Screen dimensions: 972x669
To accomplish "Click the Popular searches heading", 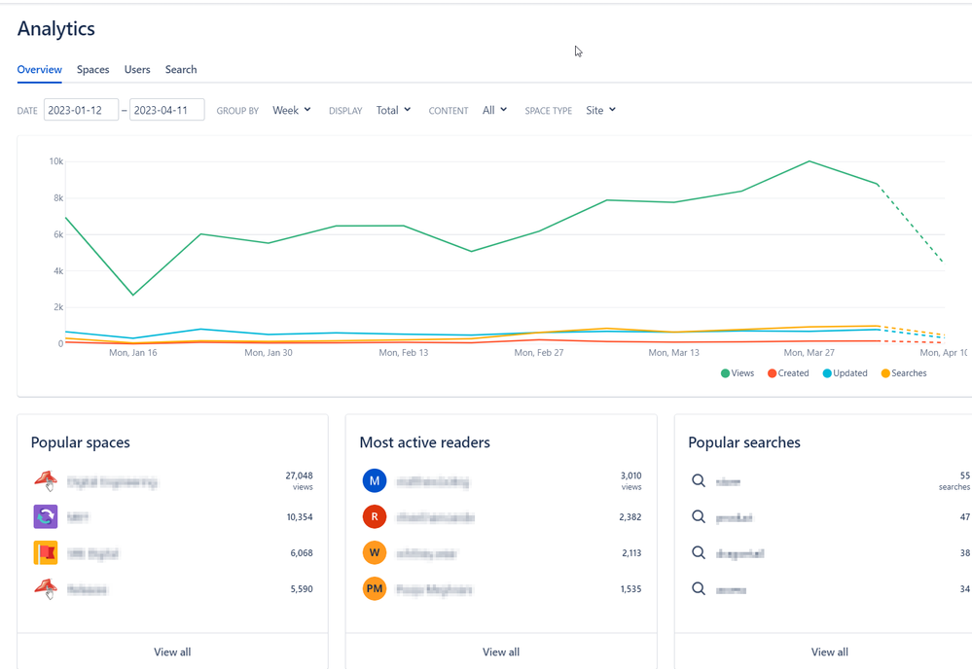I will [744, 442].
